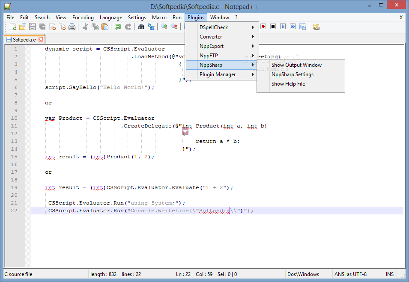The image size is (409, 282).
Task: Click the Close All documents toolbar icon
Action: (x=62, y=27)
